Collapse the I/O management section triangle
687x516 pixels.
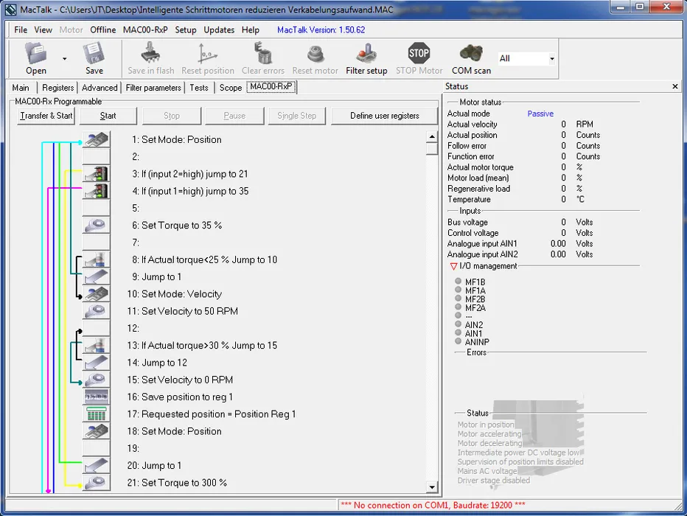tap(453, 266)
